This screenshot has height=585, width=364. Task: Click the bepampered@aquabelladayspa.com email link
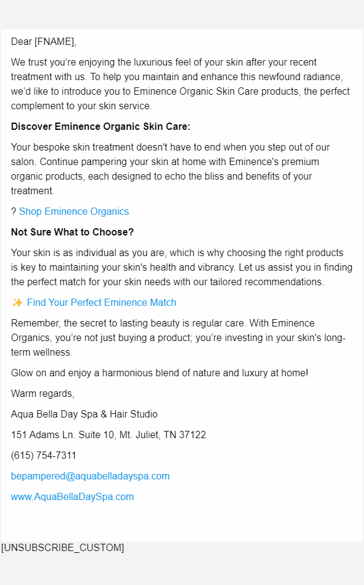coord(90,476)
